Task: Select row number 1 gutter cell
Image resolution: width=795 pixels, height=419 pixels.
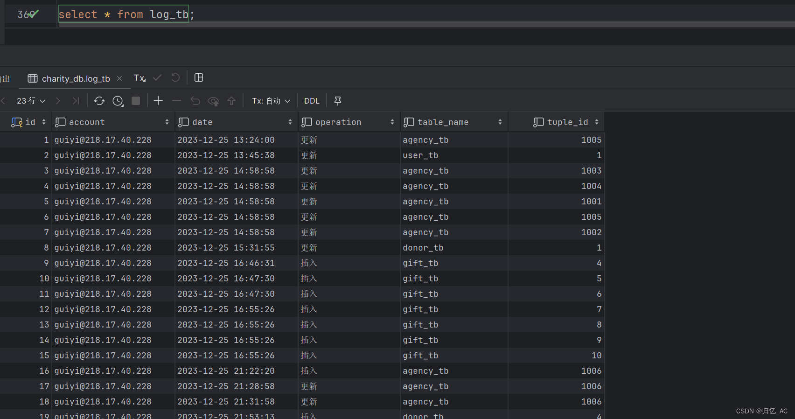Action: [26, 140]
